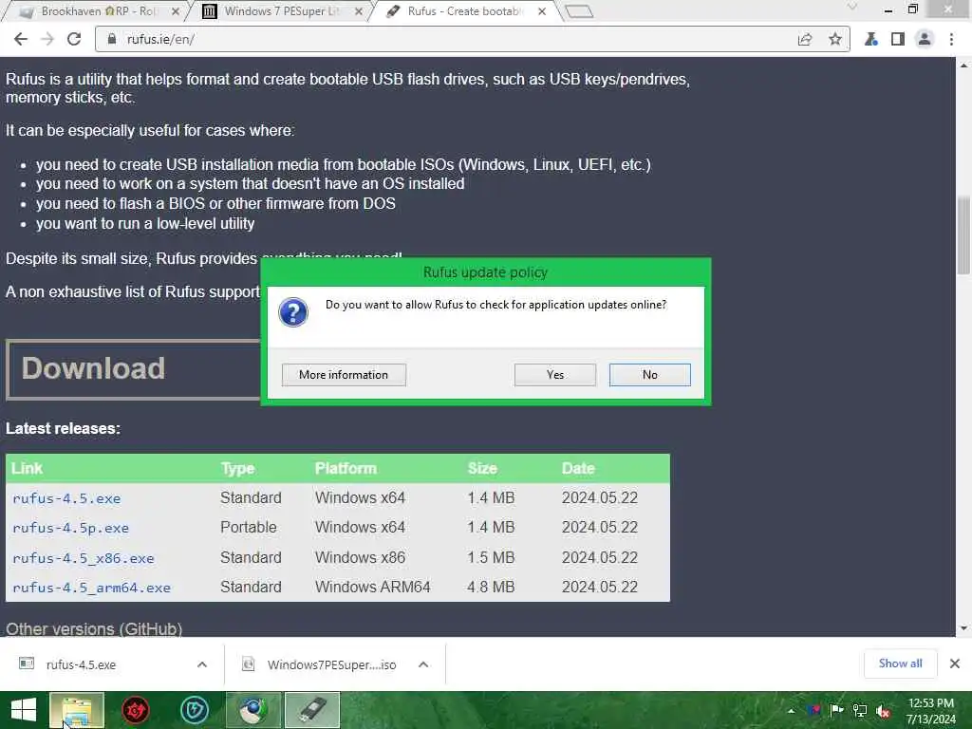Click the network tray icon
972x729 pixels.
(860, 710)
